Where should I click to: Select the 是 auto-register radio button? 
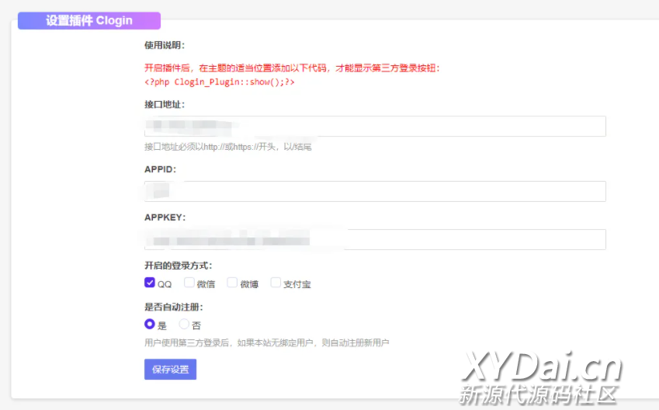[150, 324]
